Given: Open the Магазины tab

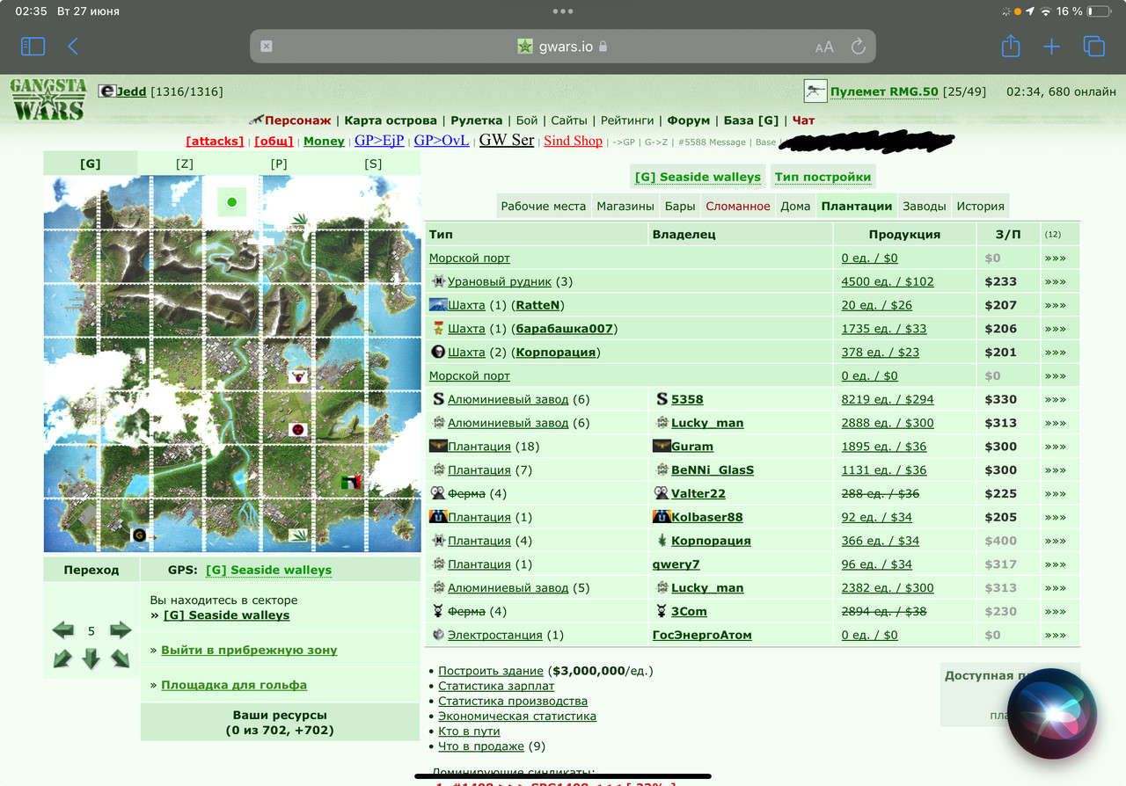Looking at the screenshot, I should tap(625, 206).
